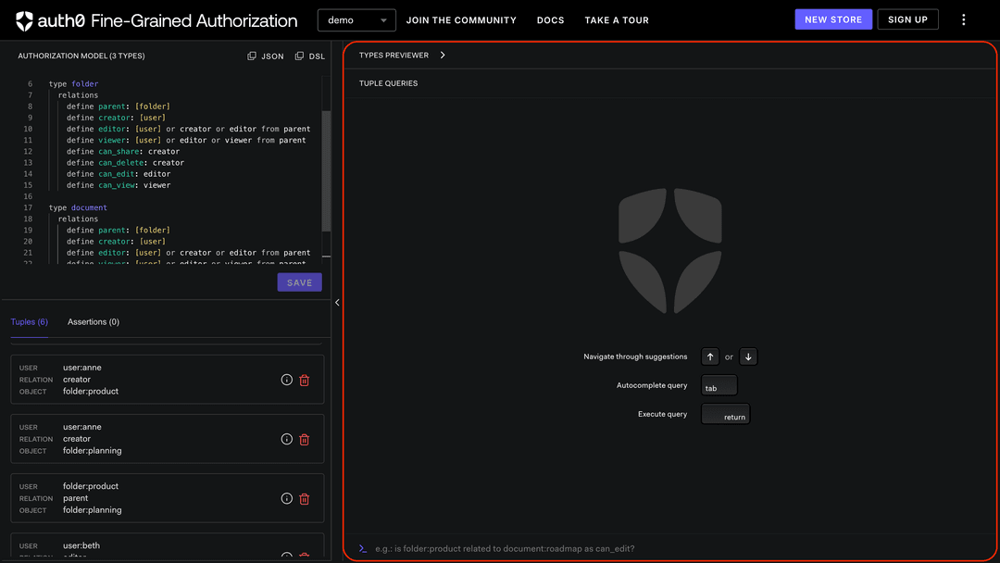Click the authorization model code scrollbar
Image resolution: width=1000 pixels, height=563 pixels.
tap(326, 171)
